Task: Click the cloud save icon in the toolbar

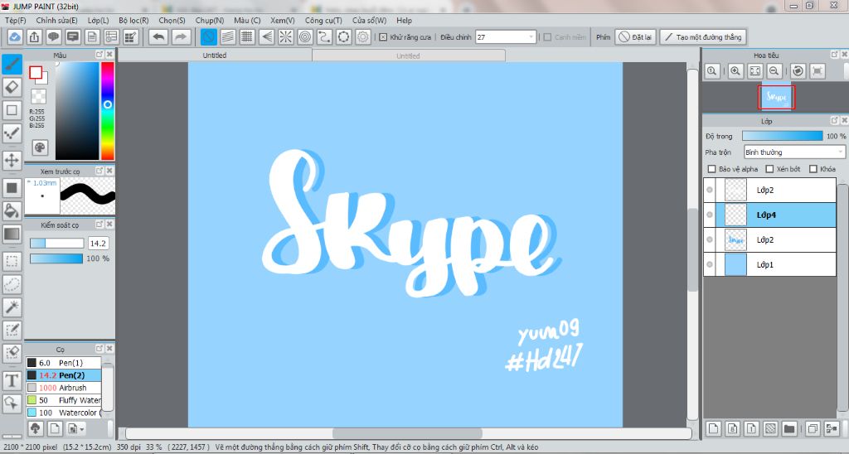Action: pyautogui.click(x=15, y=36)
